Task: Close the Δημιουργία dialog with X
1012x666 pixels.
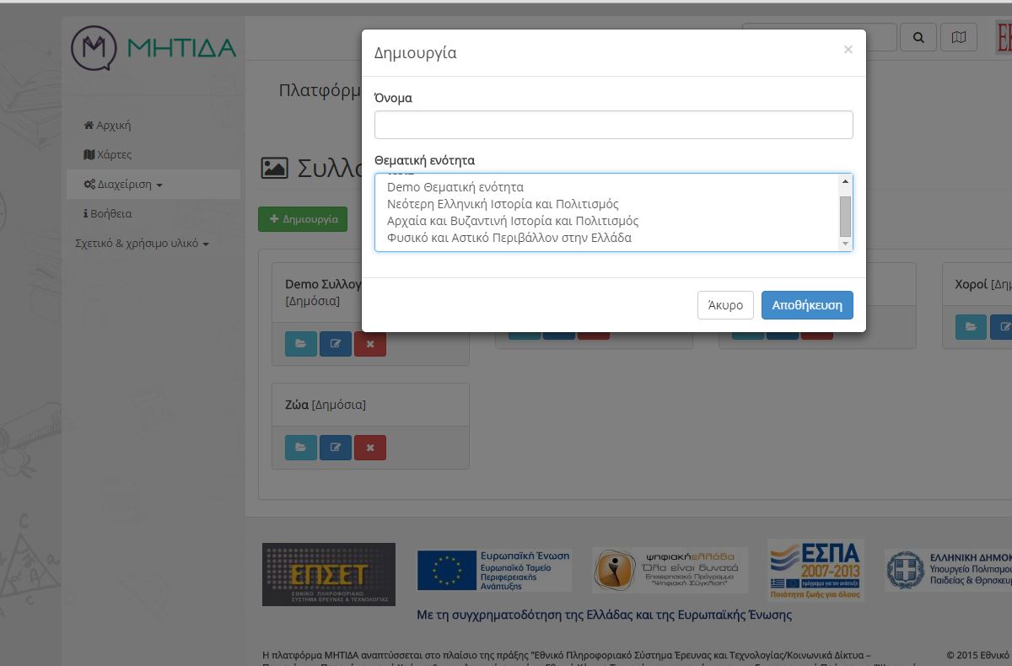Action: [x=848, y=50]
